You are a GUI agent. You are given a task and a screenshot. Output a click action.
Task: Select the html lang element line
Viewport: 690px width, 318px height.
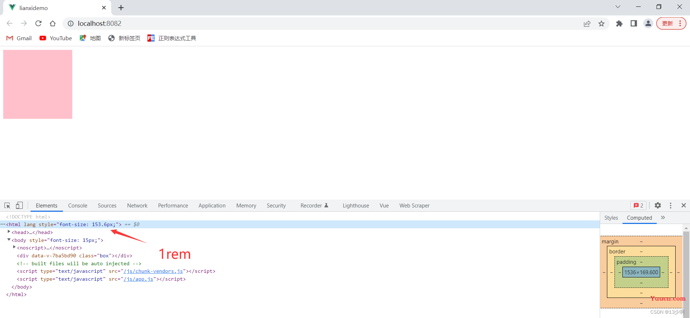pos(300,224)
